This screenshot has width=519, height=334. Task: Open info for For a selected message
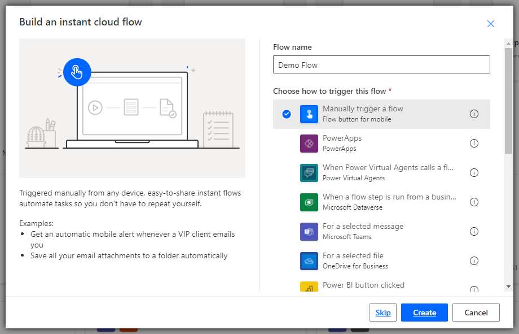pyautogui.click(x=474, y=232)
